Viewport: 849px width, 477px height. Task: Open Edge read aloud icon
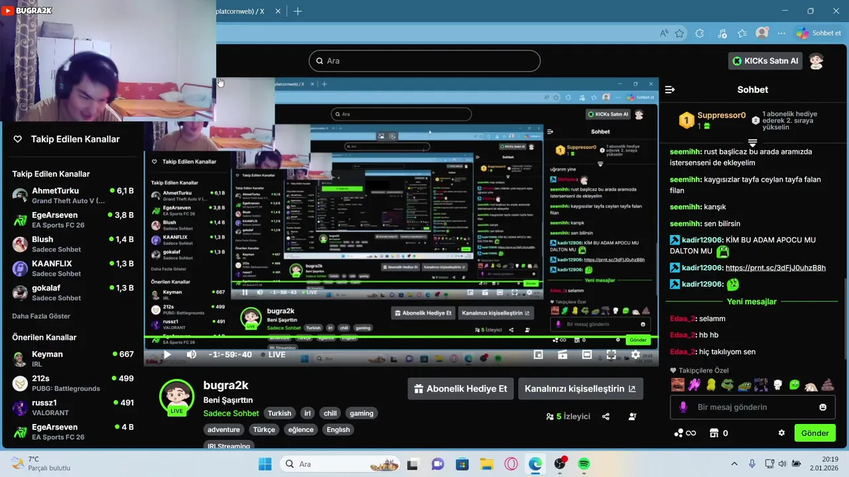coord(664,33)
